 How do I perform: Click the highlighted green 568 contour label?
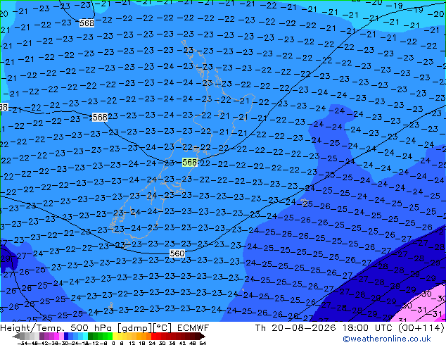pos(189,162)
